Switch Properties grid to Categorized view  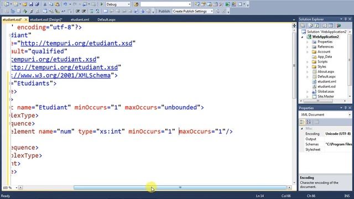pyautogui.click(x=302, y=122)
